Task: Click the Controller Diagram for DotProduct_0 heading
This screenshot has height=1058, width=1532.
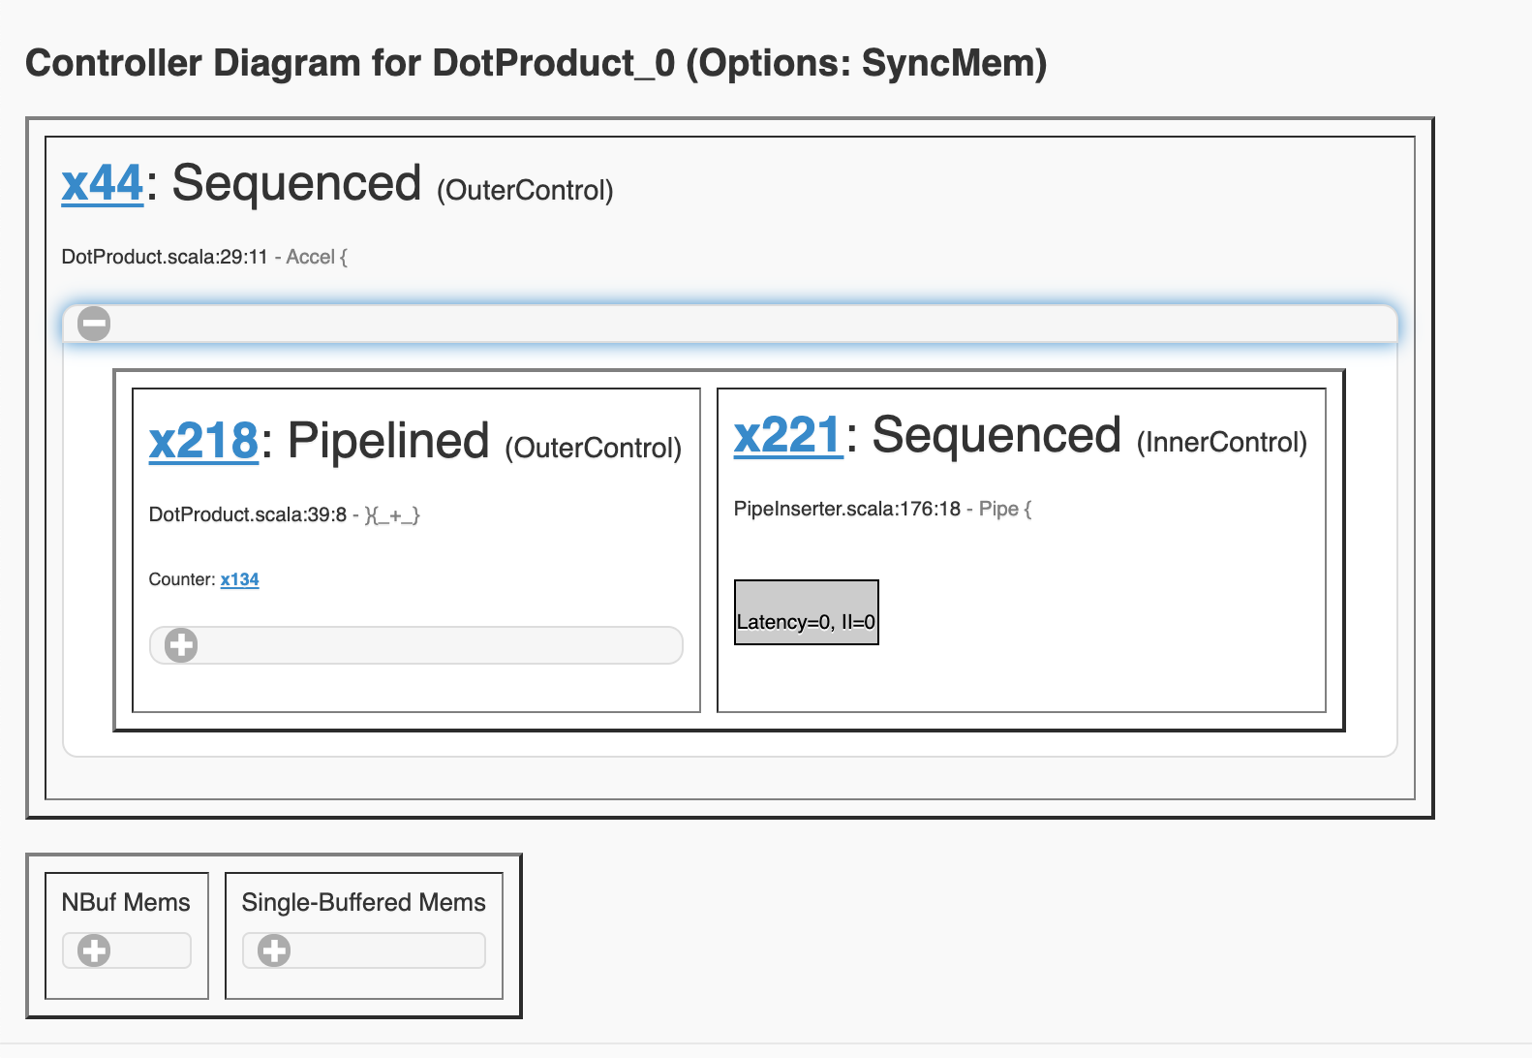Action: (536, 63)
